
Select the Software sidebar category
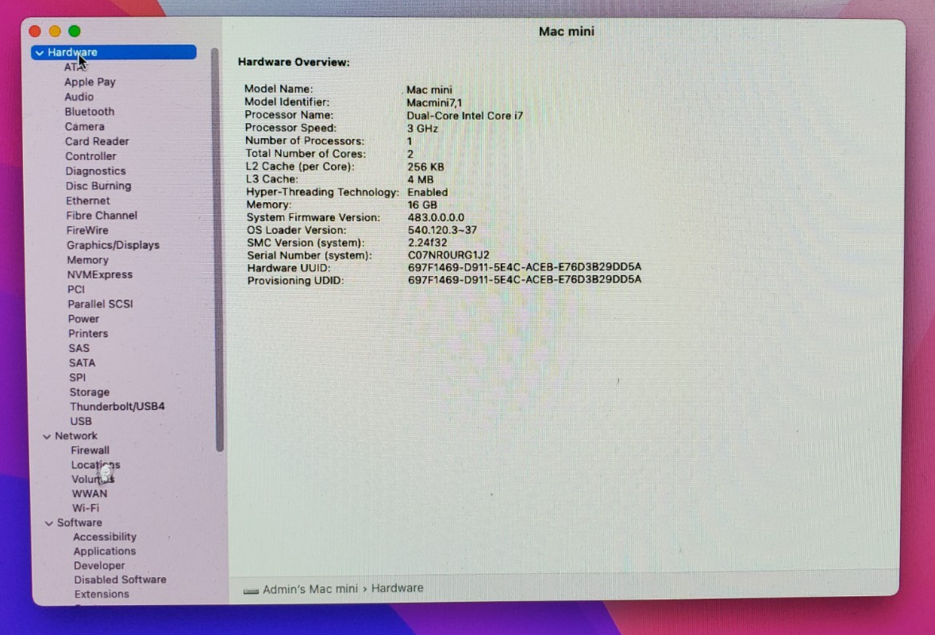pos(79,522)
